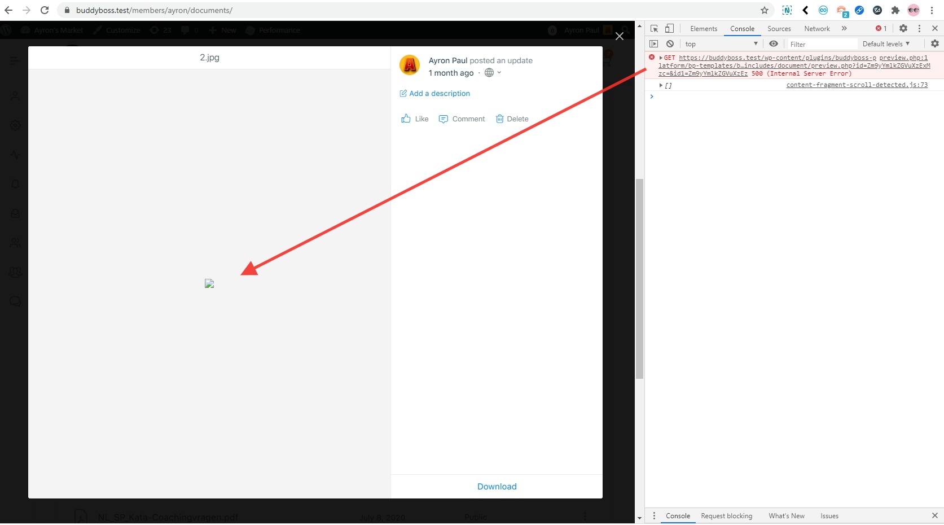Select the inspect element picker tool
944x525 pixels.
pos(653,28)
